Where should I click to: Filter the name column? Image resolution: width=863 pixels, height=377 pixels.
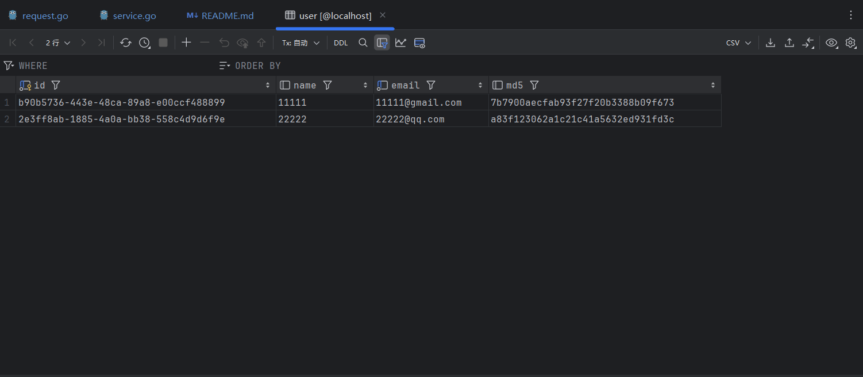[x=327, y=85]
